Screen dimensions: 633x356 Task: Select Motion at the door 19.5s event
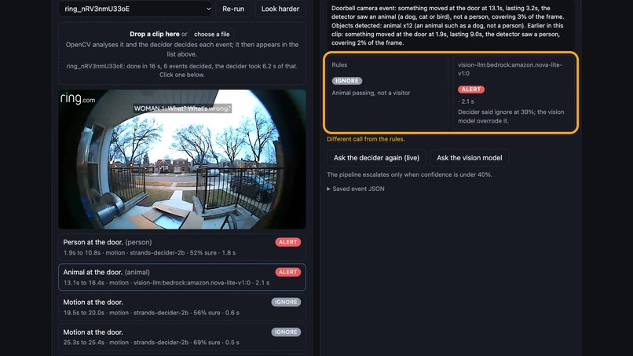[x=182, y=306]
